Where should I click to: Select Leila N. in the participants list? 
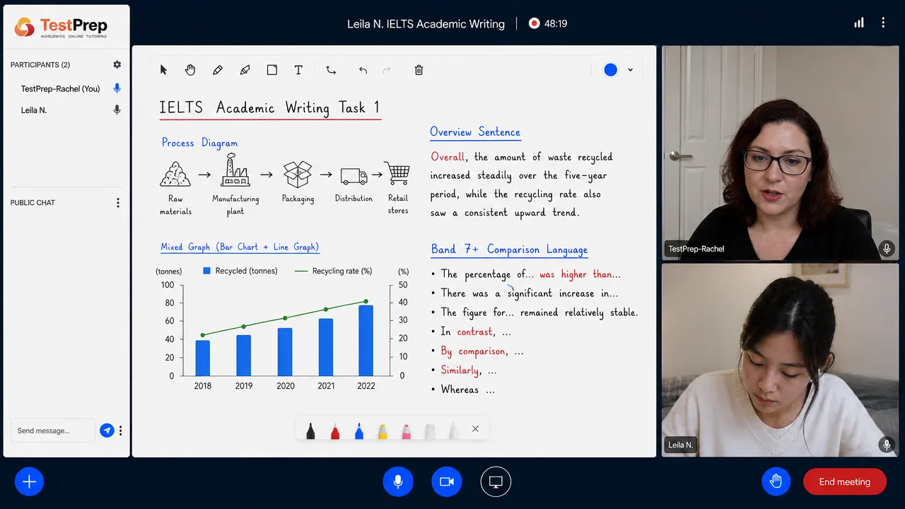[x=34, y=110]
